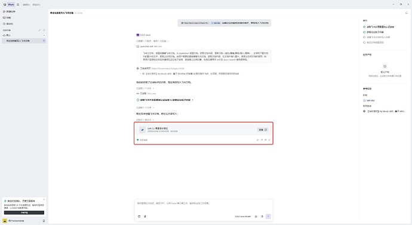This screenshot has height=225, width=412.
Task: Toggle the right panel using the top-right header icon
Action: point(407,13)
